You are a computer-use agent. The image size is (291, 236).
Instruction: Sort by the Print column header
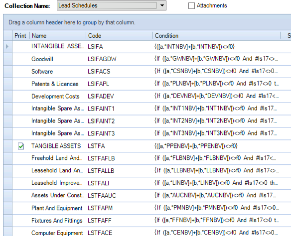20,35
